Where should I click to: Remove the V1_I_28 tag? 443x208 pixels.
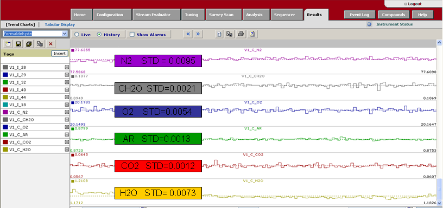67,67
